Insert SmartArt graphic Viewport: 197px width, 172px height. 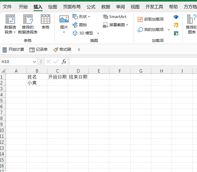click(115, 17)
